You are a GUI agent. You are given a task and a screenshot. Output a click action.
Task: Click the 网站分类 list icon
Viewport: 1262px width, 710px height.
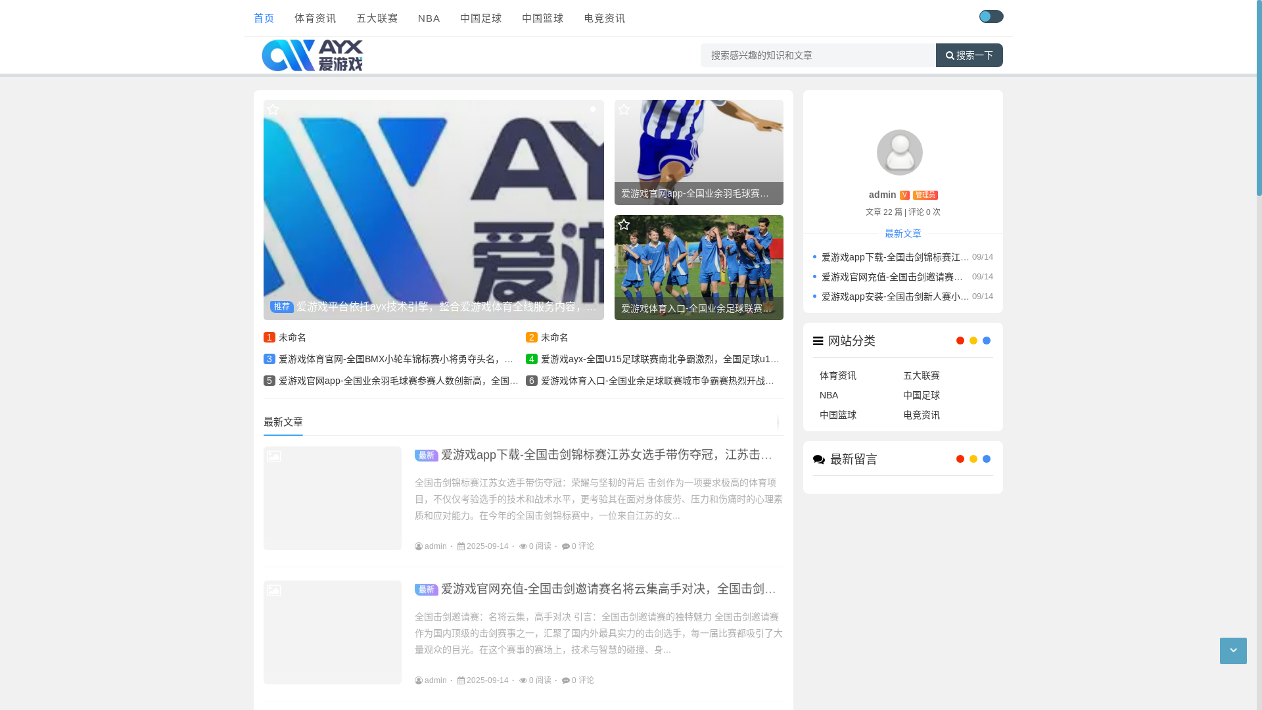tap(818, 341)
